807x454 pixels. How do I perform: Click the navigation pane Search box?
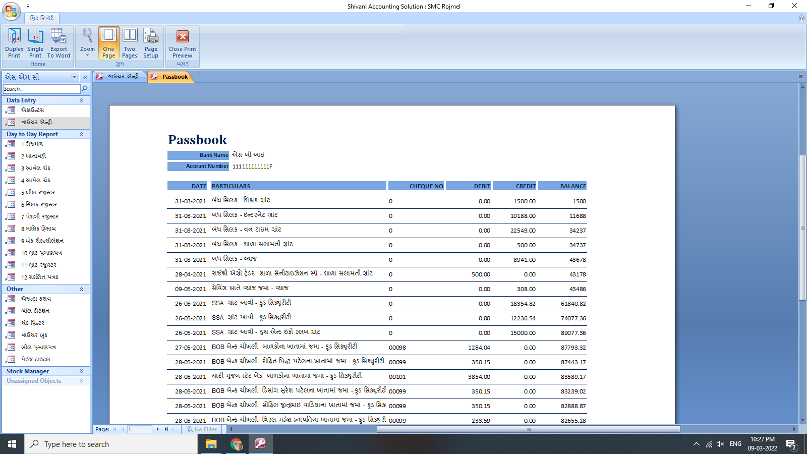coord(41,89)
